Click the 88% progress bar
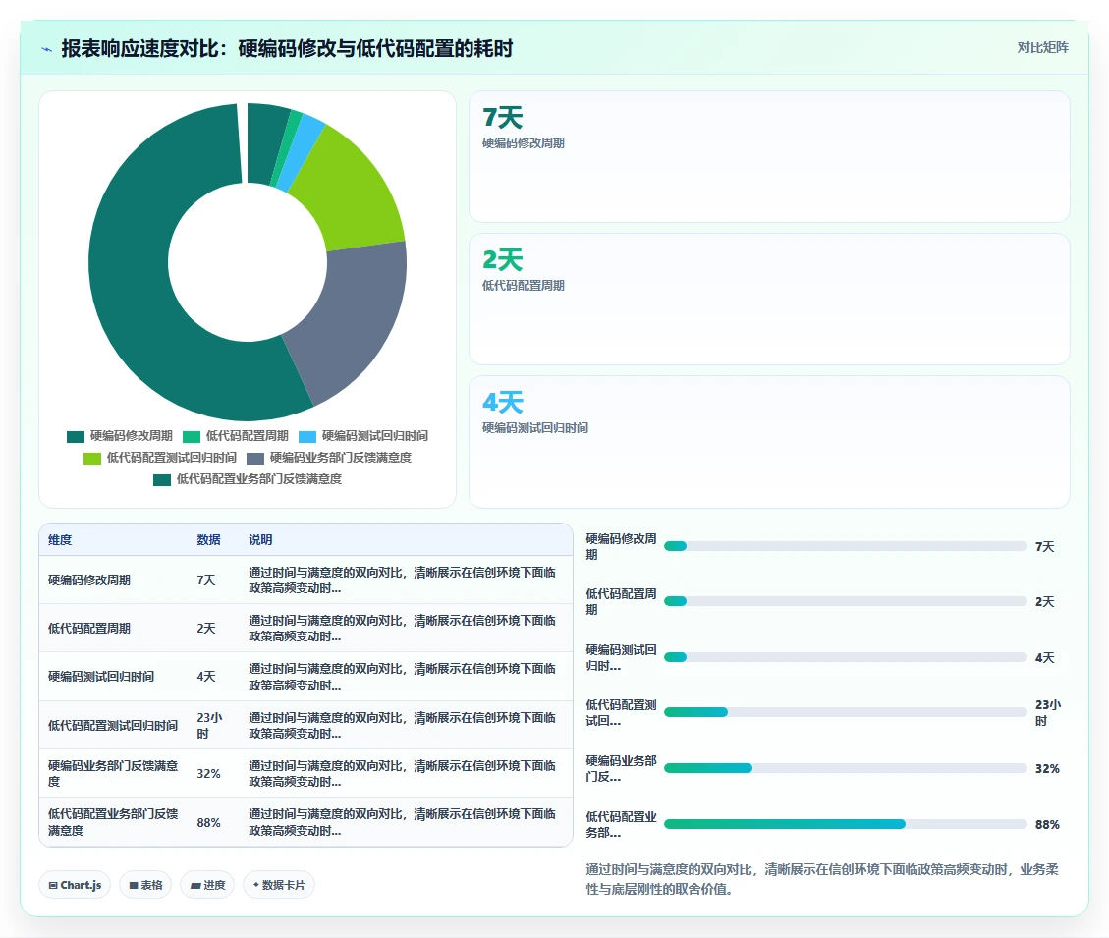Image resolution: width=1109 pixels, height=938 pixels. [x=845, y=824]
